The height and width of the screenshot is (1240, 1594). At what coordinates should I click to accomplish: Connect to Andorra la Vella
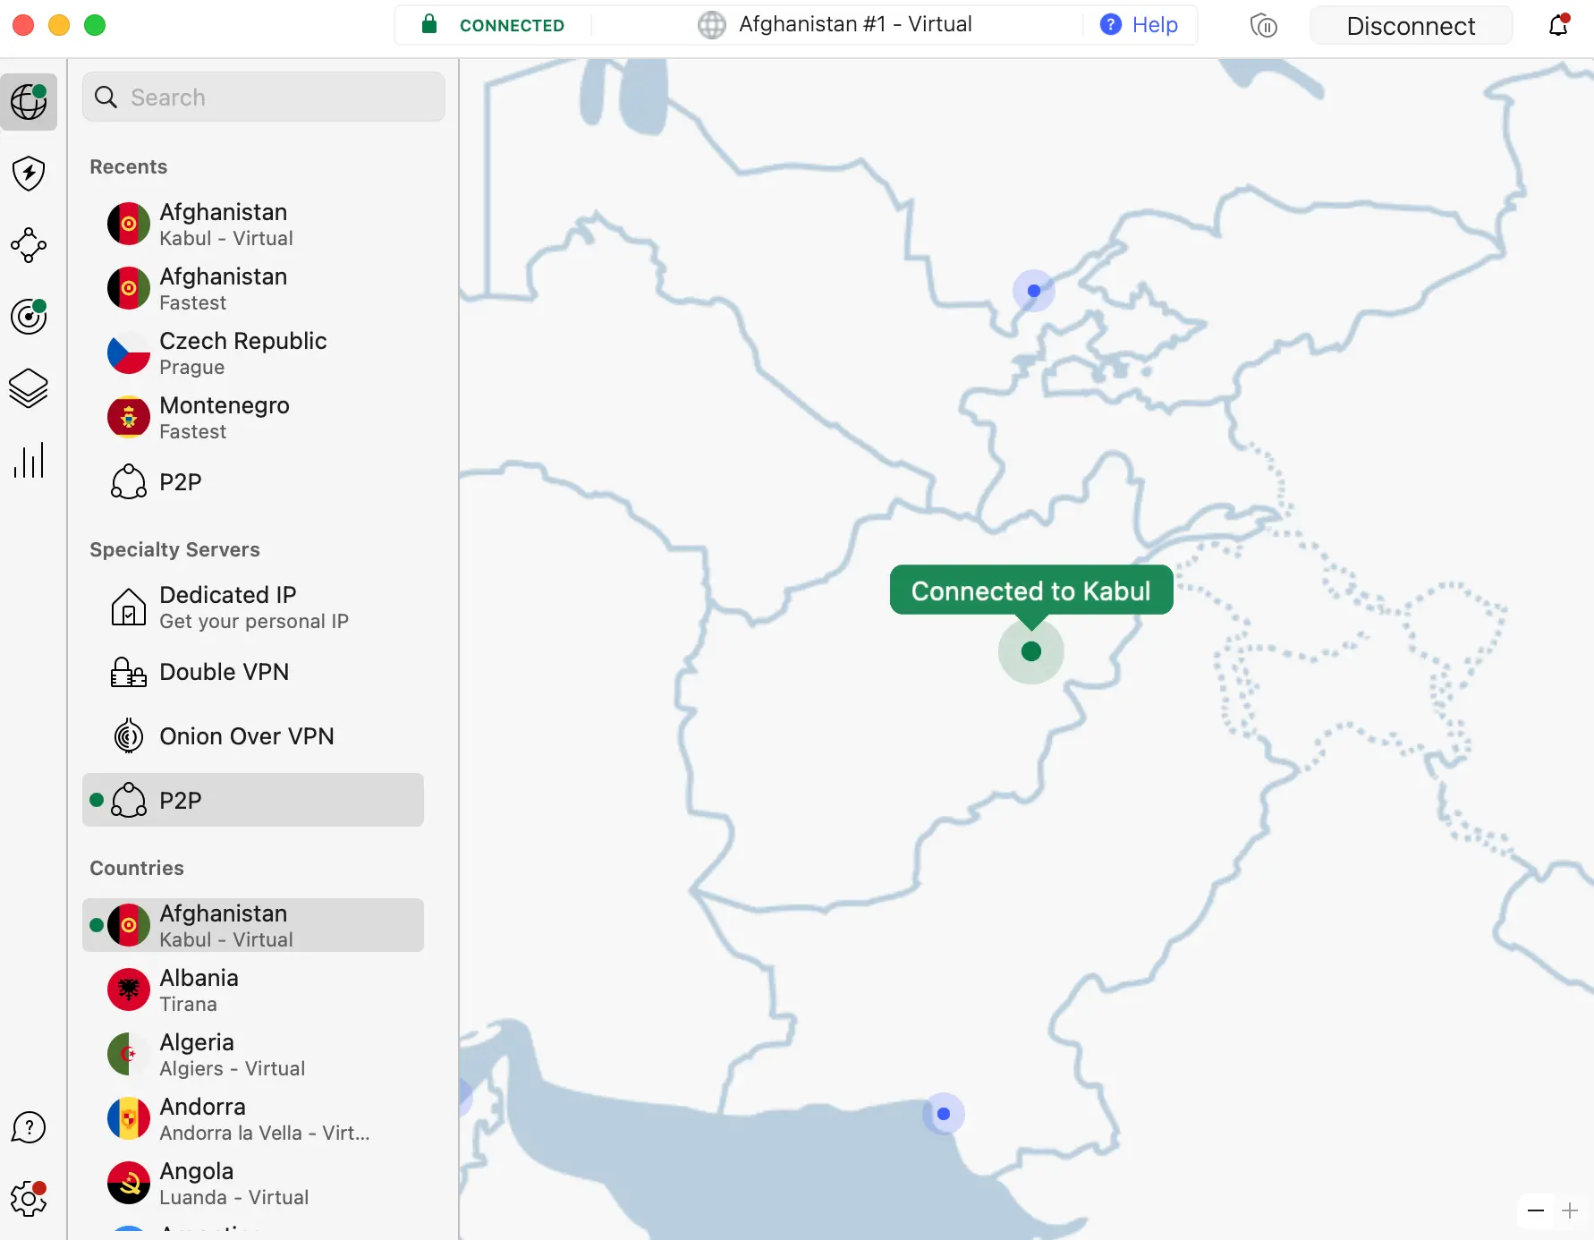pyautogui.click(x=253, y=1119)
